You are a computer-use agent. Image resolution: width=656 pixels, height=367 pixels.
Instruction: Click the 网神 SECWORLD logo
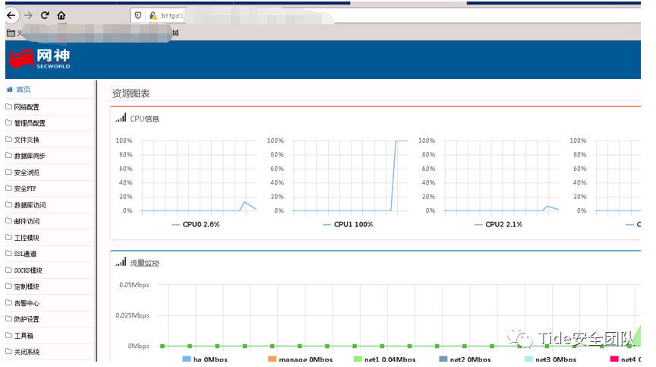[39, 59]
